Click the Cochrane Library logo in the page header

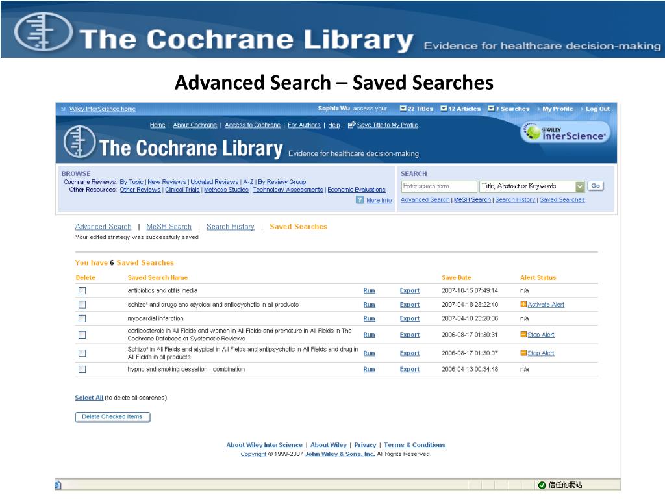(x=80, y=142)
